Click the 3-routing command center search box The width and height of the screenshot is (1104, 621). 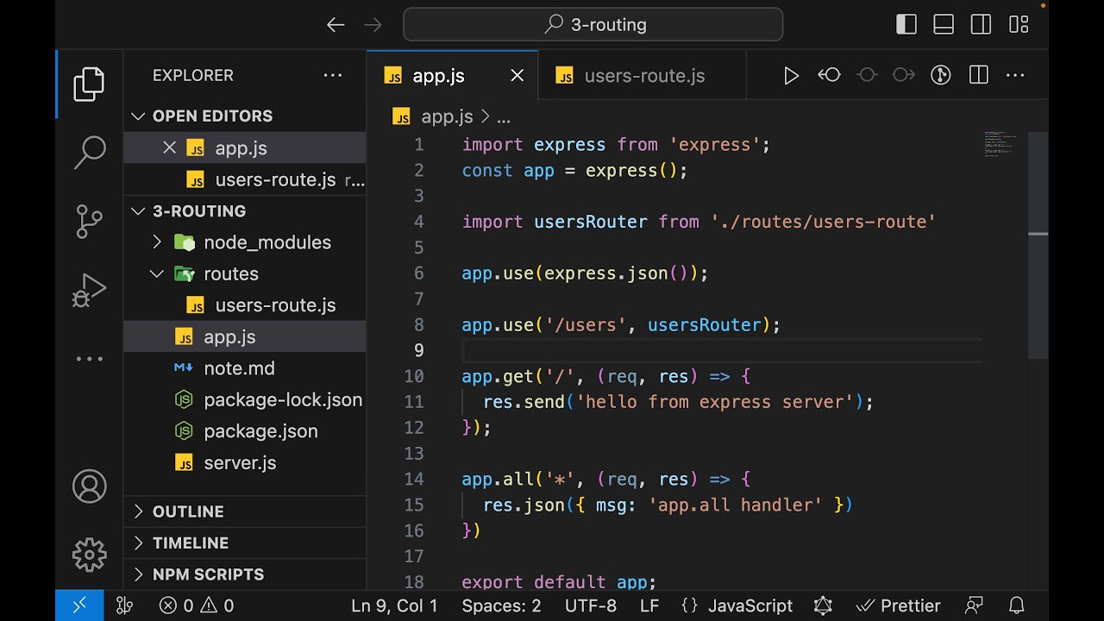(x=593, y=25)
